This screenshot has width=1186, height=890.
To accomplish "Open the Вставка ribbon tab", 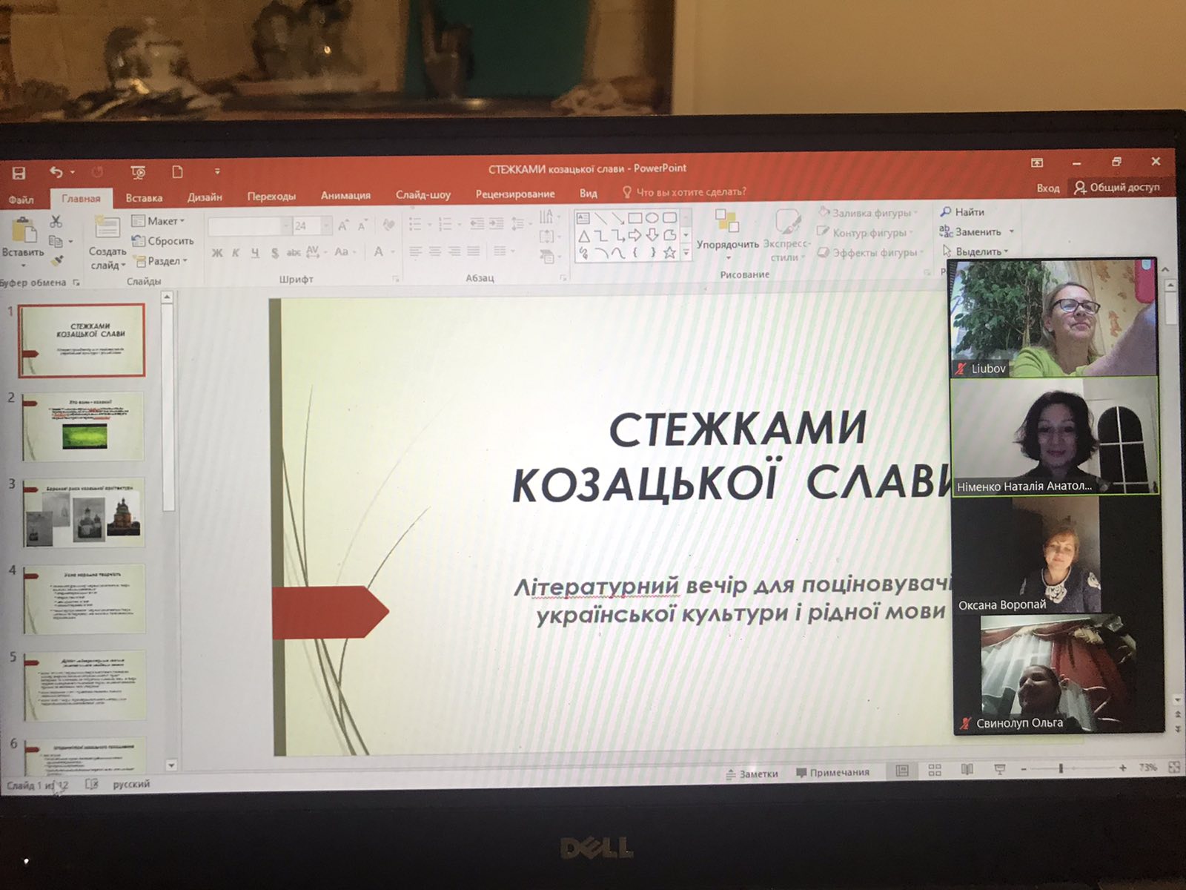I will tap(144, 198).
